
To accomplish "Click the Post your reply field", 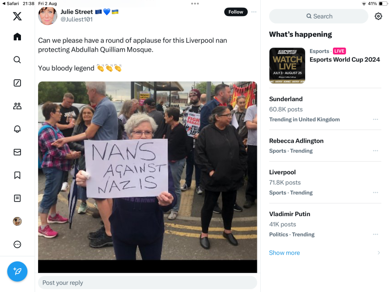I will pyautogui.click(x=148, y=283).
